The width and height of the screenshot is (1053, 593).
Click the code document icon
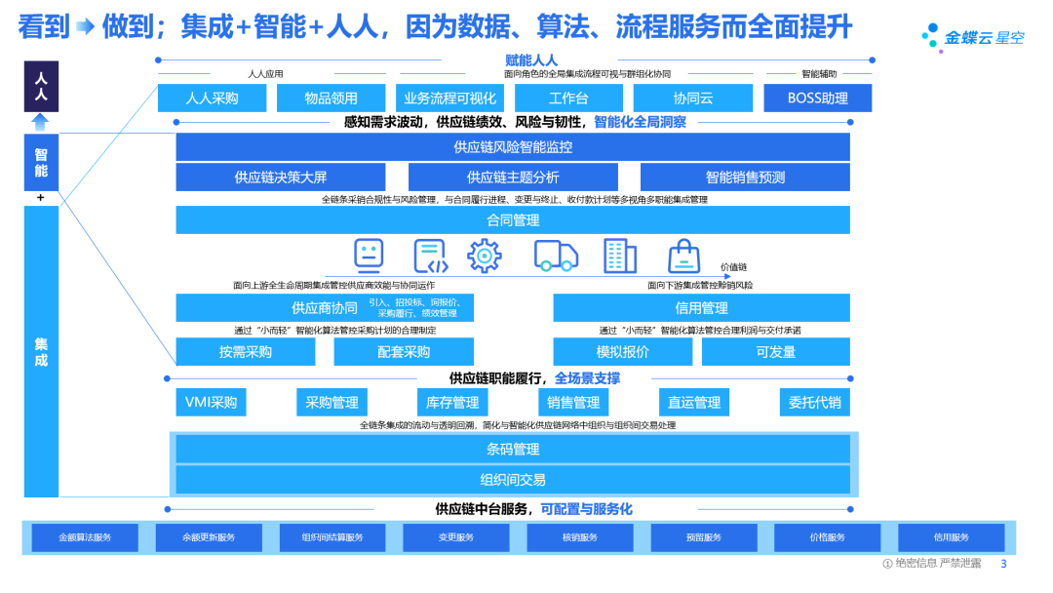431,256
